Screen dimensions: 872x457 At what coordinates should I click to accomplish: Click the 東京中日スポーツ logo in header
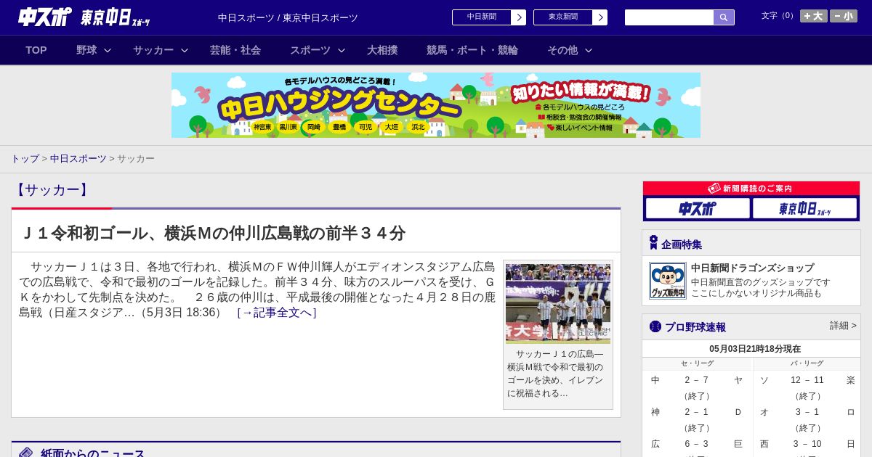coord(115,17)
